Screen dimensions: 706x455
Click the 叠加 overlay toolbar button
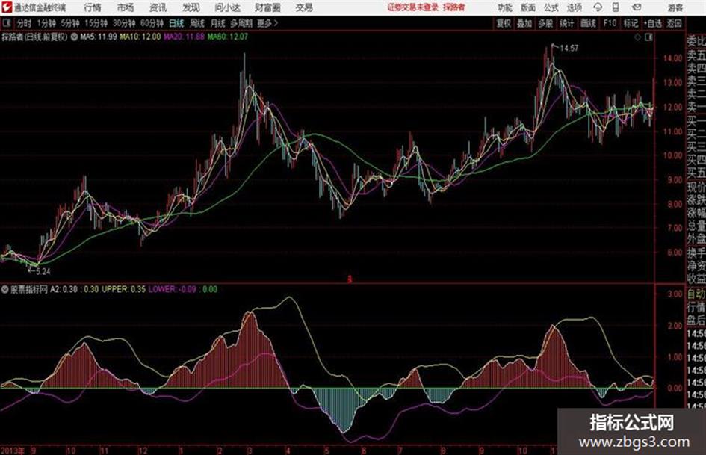tap(524, 23)
